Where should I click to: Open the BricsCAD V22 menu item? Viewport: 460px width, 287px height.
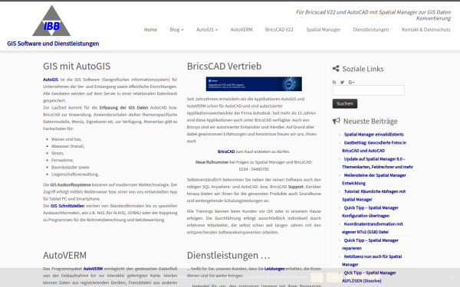pos(279,30)
